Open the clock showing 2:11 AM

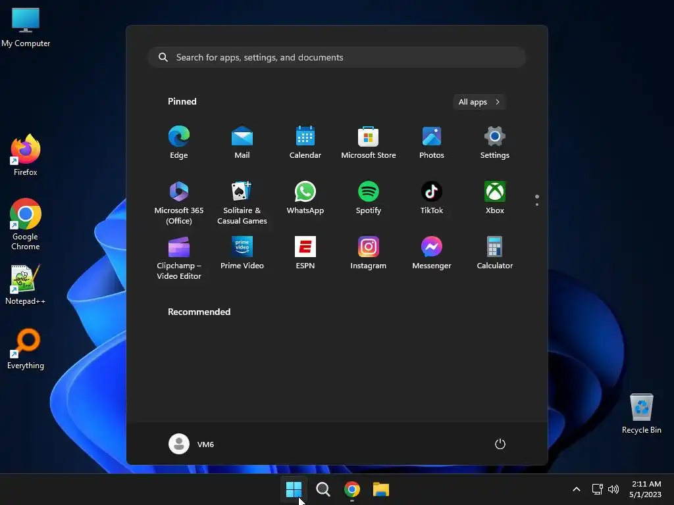(x=645, y=489)
